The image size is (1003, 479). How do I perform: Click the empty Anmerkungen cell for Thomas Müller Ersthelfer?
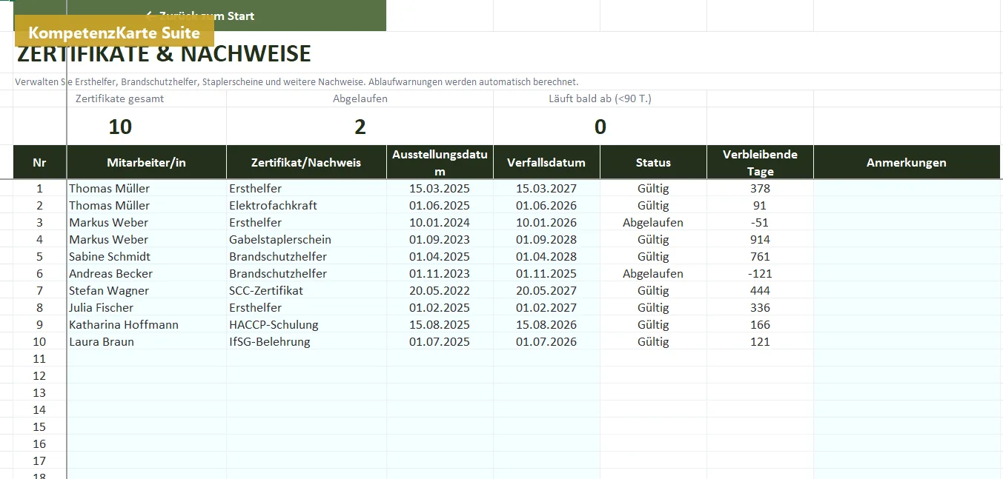pos(907,188)
